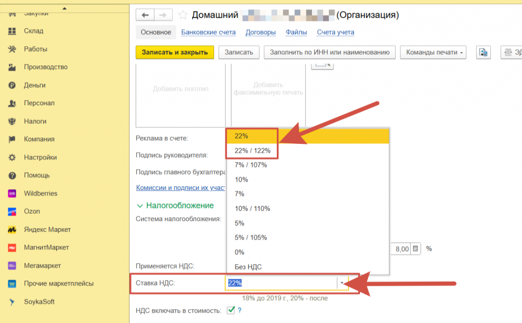Image resolution: width=522 pixels, height=323 pixels.
Task: Collapse the Налогообложение section
Action: [140, 206]
